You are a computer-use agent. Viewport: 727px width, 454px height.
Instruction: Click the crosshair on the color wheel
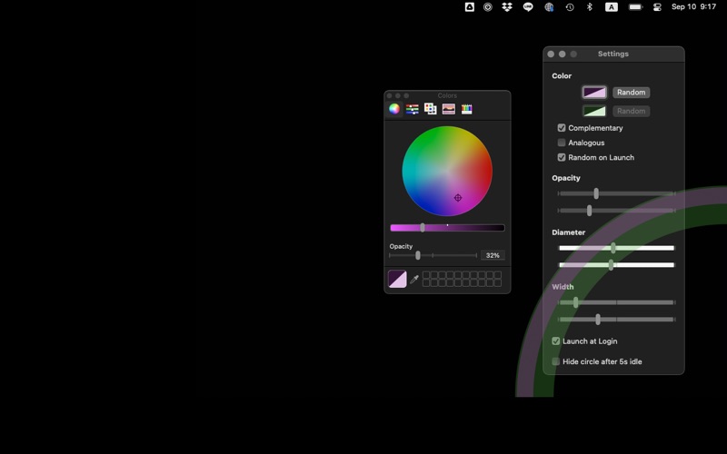(x=458, y=198)
